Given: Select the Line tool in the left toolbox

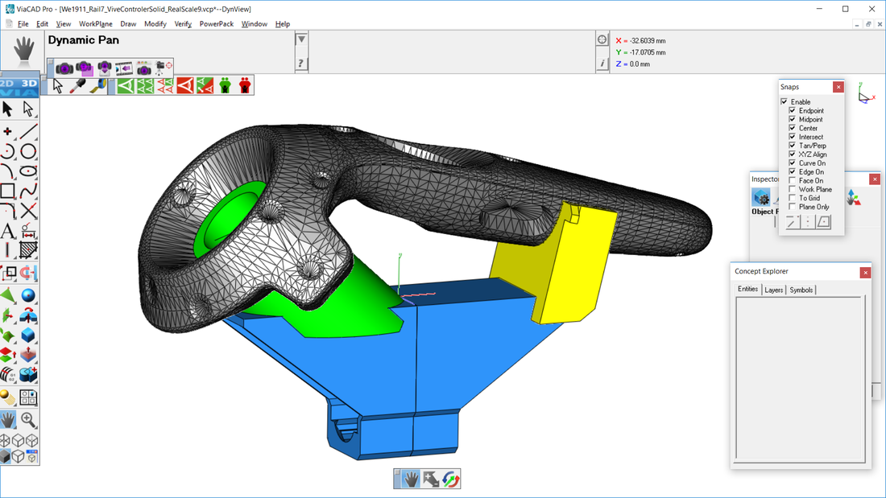Looking at the screenshot, I should pyautogui.click(x=29, y=130).
